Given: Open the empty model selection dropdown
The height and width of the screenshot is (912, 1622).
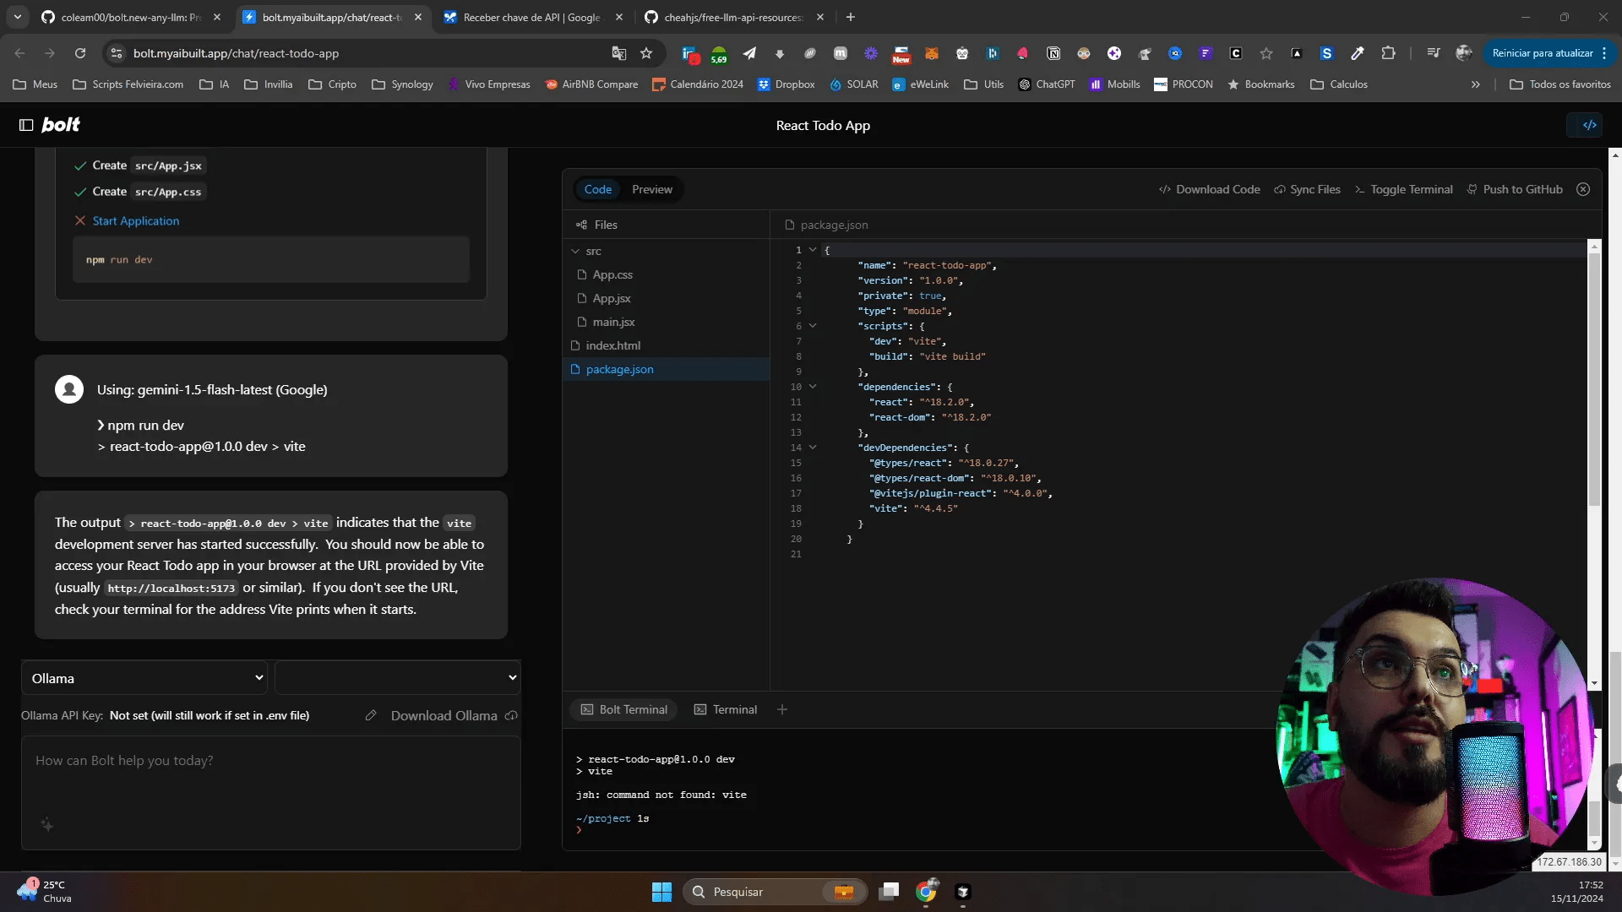Looking at the screenshot, I should click(398, 678).
